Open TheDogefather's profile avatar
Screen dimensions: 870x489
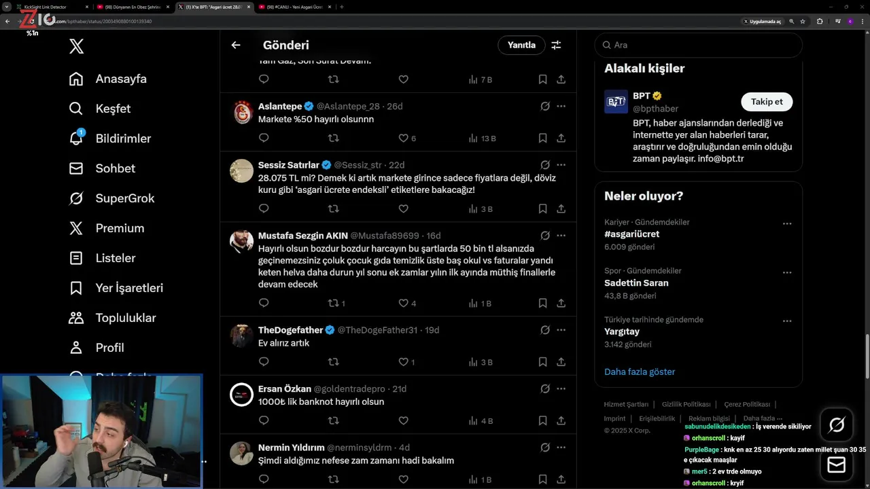241,336
